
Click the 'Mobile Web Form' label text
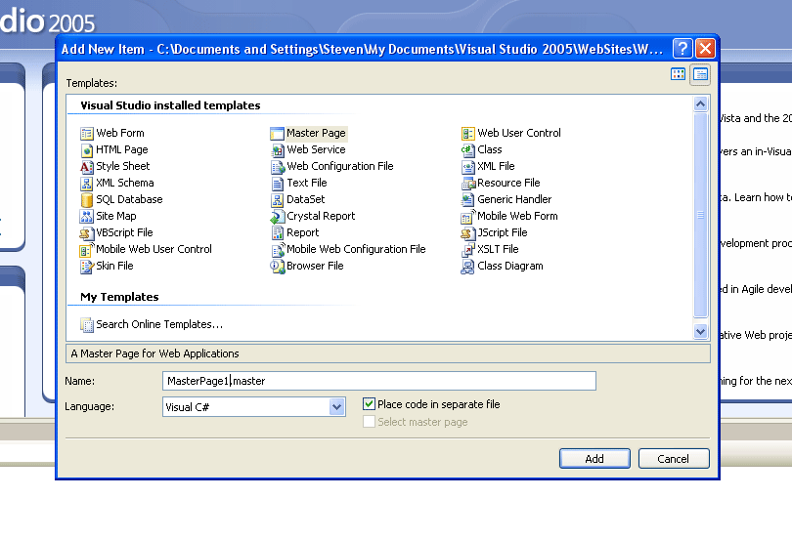tap(517, 216)
